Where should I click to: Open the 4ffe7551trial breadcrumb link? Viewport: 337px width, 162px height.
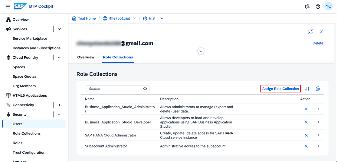(x=119, y=18)
